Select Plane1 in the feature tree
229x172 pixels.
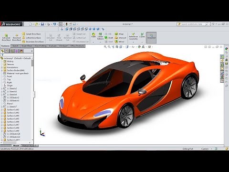[x=9, y=104]
